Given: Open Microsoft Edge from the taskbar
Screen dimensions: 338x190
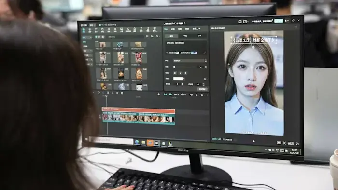Looking at the screenshot, I should pyautogui.click(x=137, y=142).
